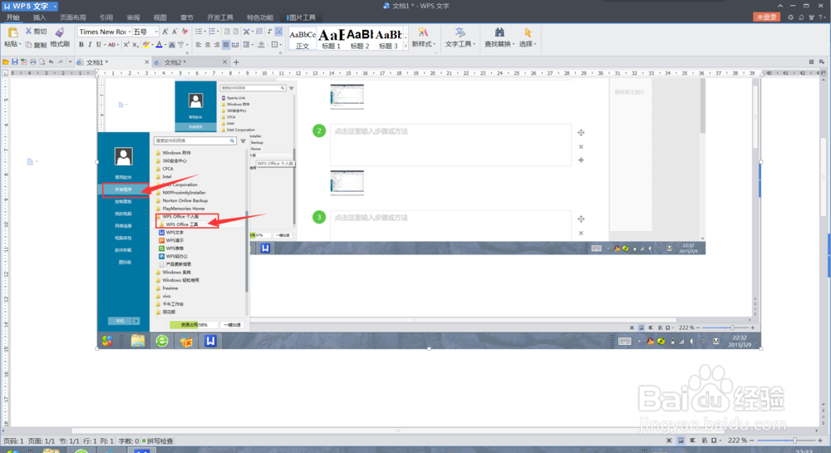
Task: Click the Find and Replace binoculars icon
Action: (499, 33)
